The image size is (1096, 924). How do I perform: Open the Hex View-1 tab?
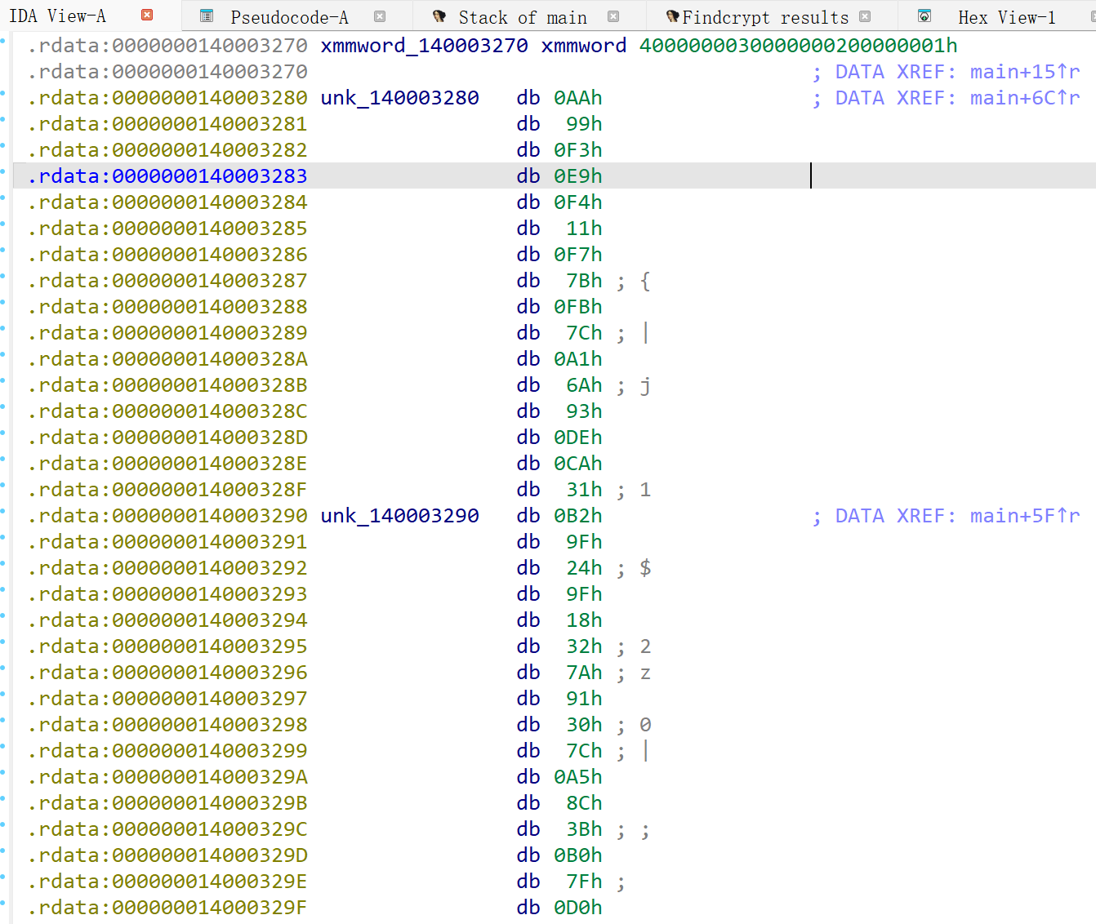[1006, 17]
